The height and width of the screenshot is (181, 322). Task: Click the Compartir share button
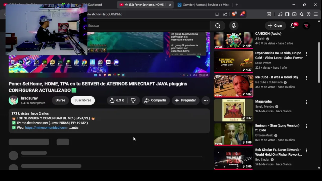pyautogui.click(x=156, y=100)
